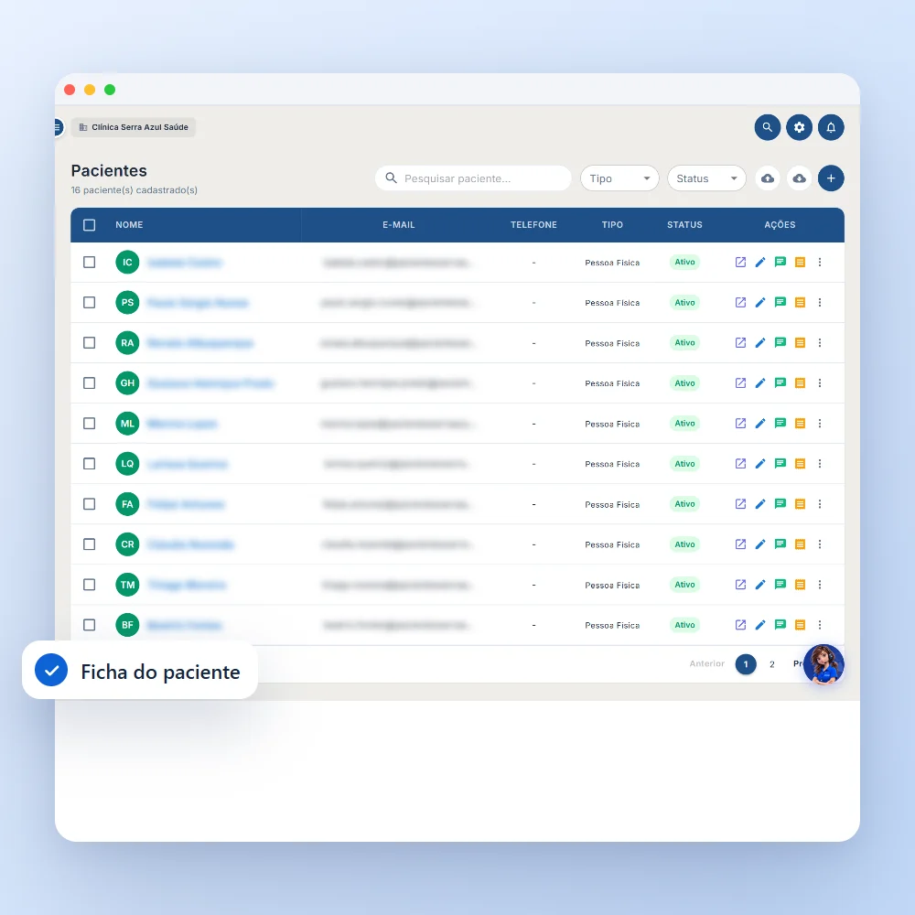The image size is (915, 915).
Task: Select the checkbox for patient IC
Action: pyautogui.click(x=90, y=263)
